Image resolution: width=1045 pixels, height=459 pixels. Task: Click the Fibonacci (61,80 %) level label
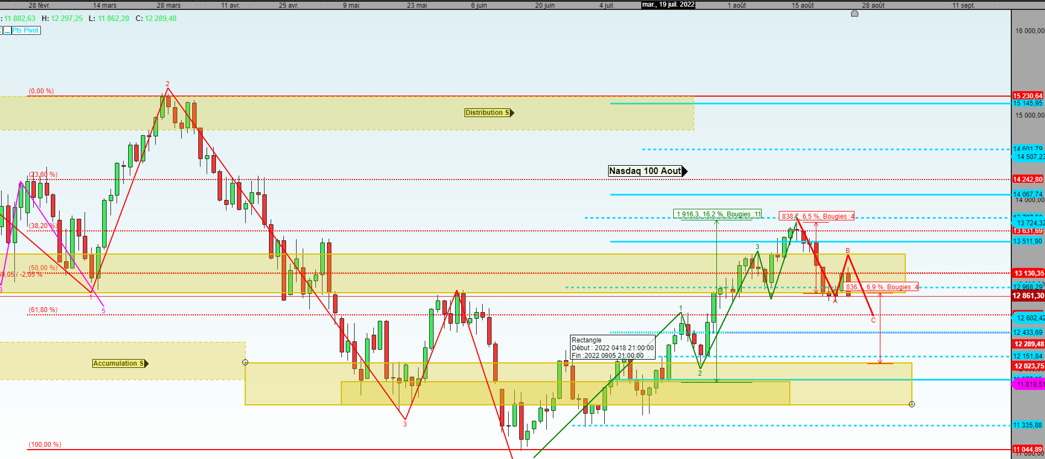coord(43,310)
